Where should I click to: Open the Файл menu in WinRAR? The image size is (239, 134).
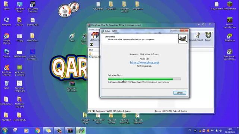[x=91, y=29]
